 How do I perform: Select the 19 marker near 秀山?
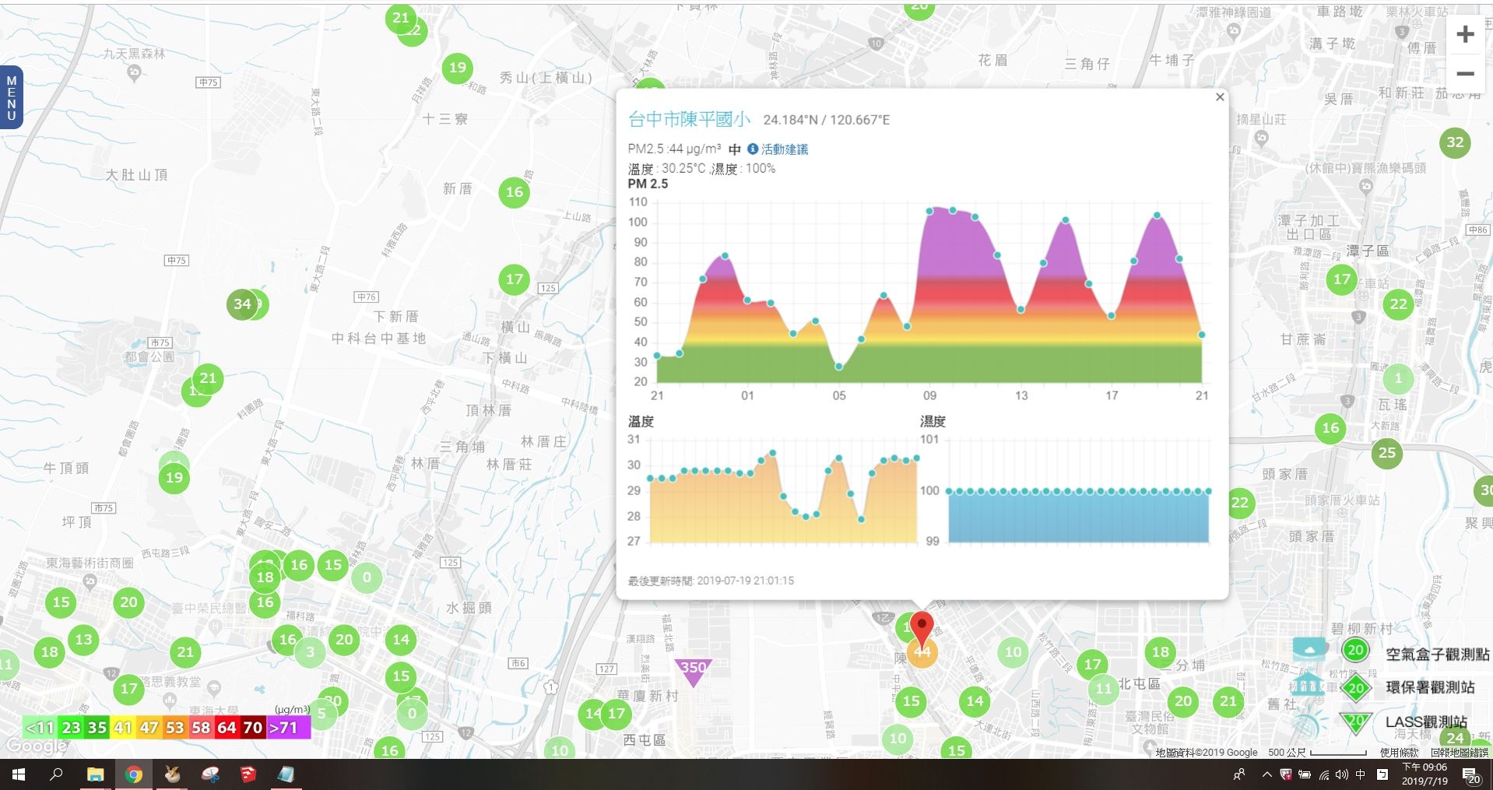click(458, 68)
